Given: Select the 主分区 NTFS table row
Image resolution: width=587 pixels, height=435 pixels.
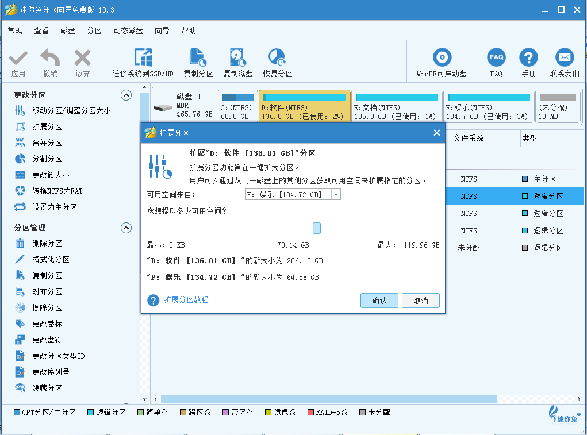Looking at the screenshot, I should 515,179.
